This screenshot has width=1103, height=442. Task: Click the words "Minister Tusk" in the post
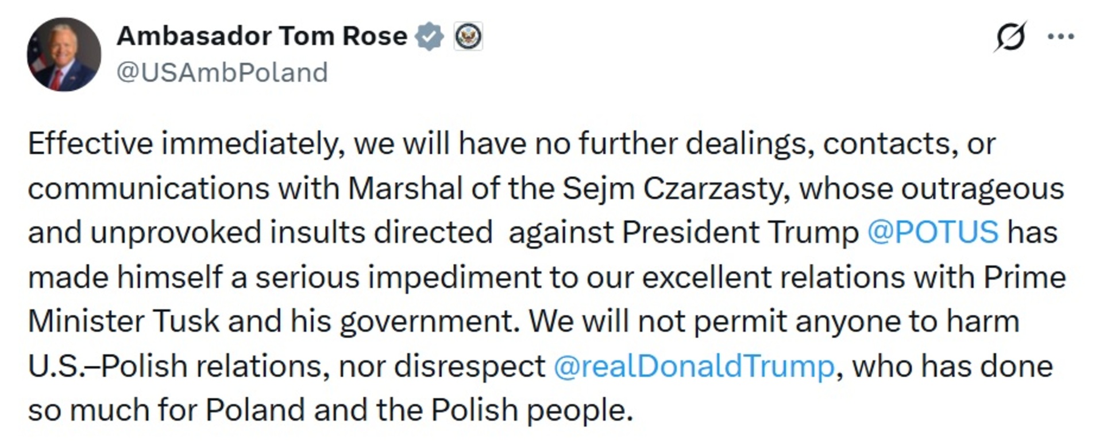(124, 321)
